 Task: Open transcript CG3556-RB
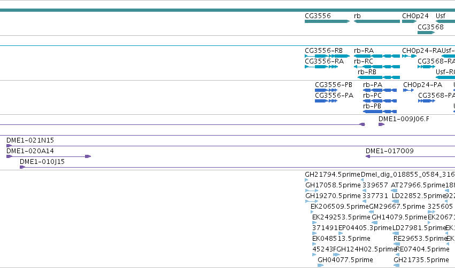327,56
